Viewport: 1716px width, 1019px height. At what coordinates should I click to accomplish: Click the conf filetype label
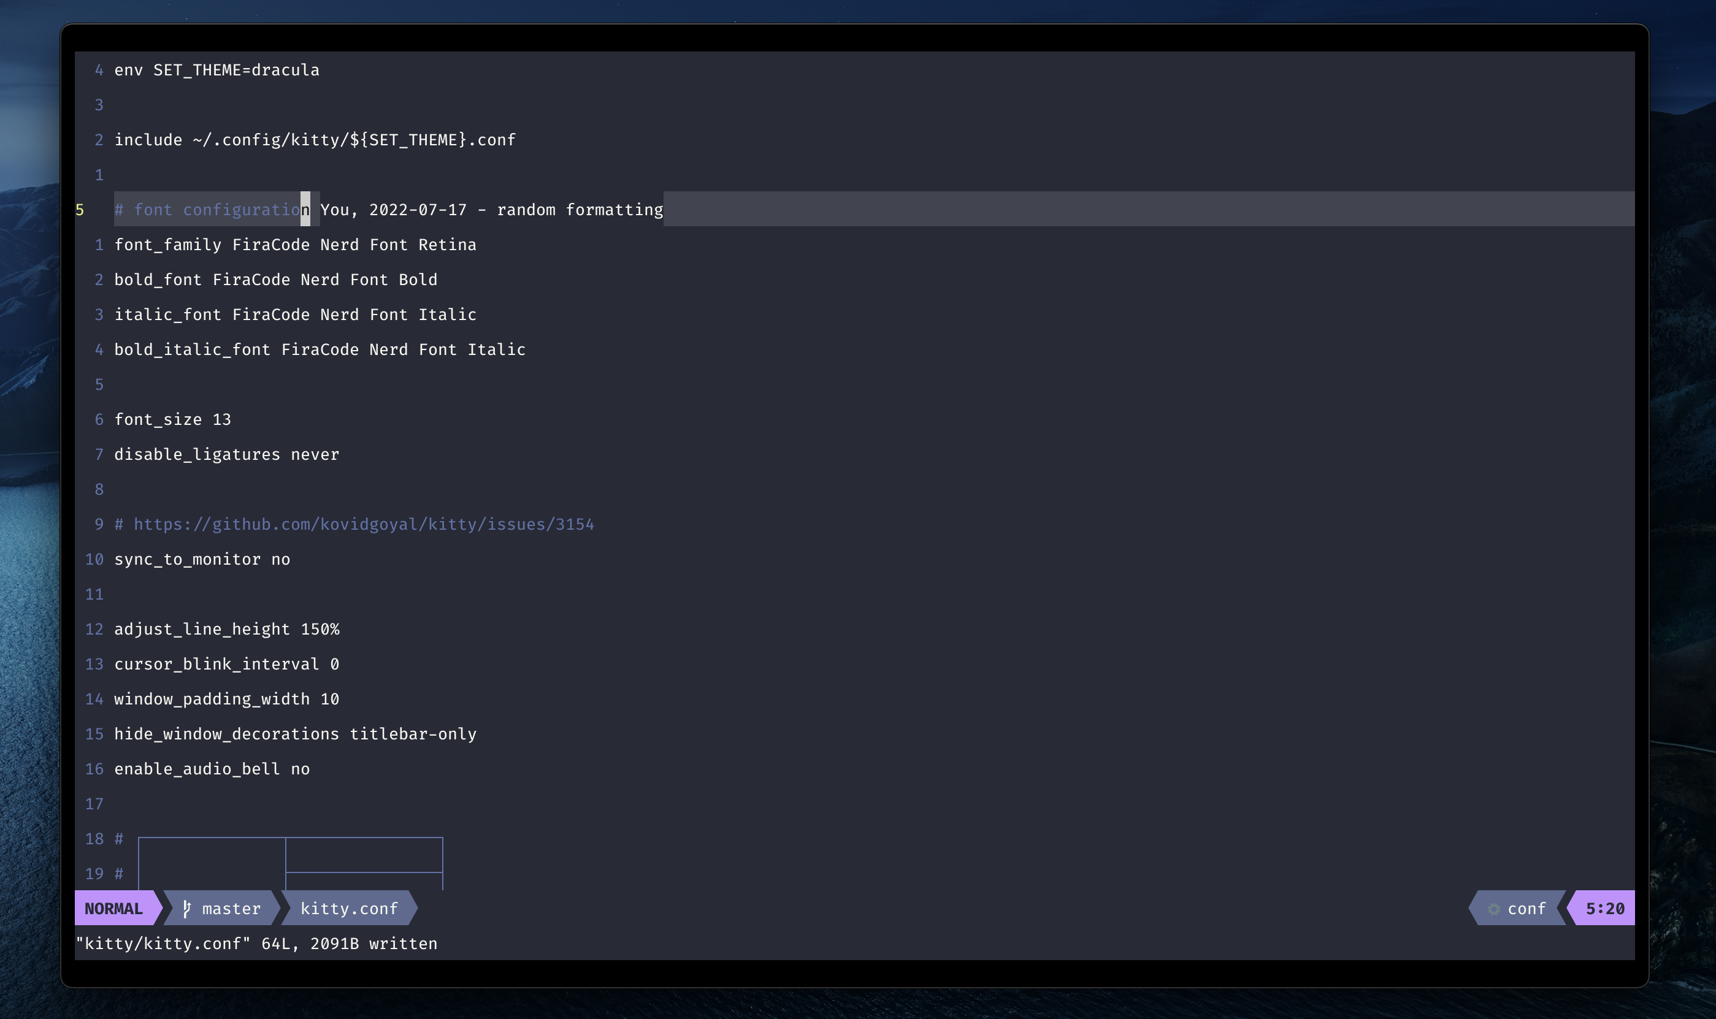click(x=1526, y=909)
